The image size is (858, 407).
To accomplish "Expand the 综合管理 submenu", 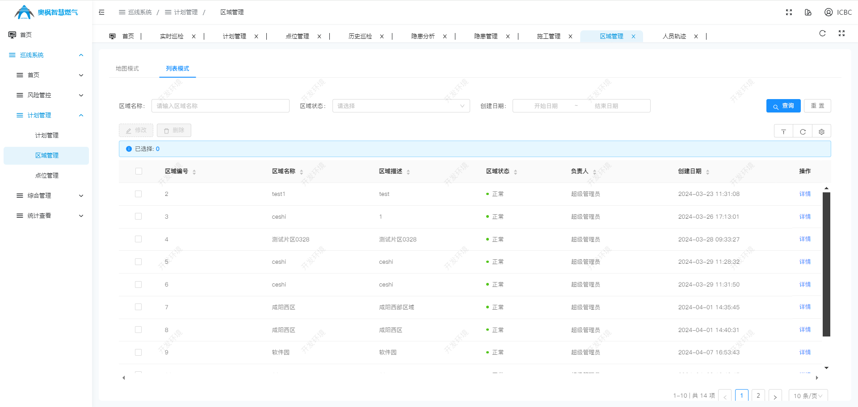I will click(x=46, y=195).
